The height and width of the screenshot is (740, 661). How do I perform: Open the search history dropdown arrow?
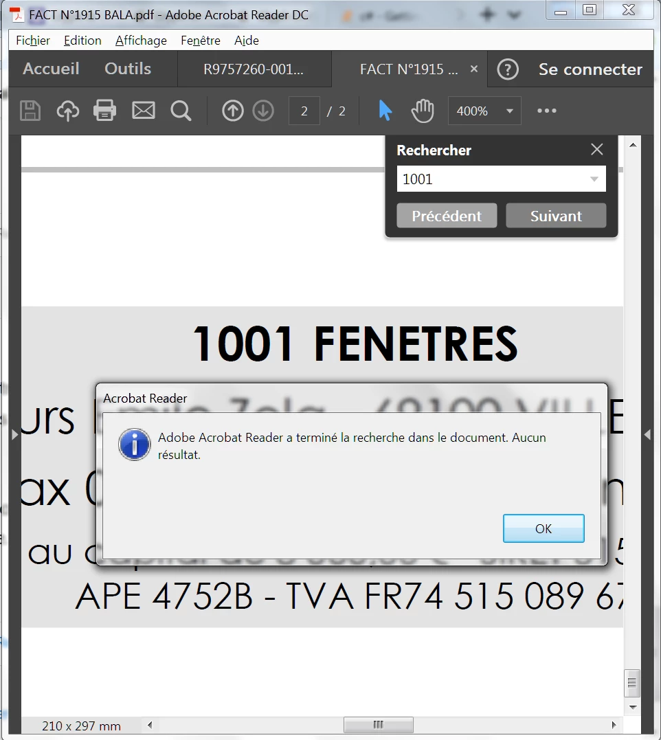tap(594, 179)
